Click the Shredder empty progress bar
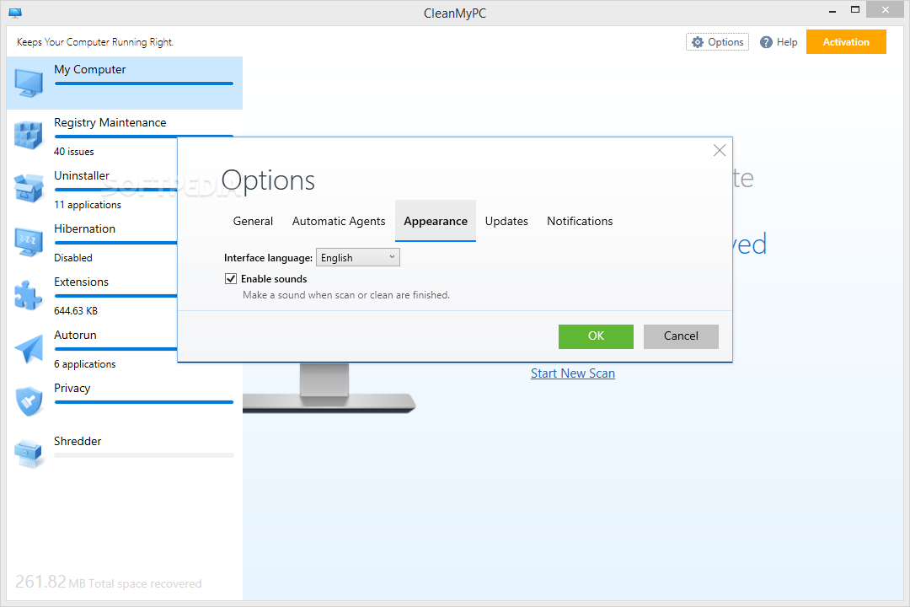This screenshot has width=910, height=607. click(x=144, y=455)
